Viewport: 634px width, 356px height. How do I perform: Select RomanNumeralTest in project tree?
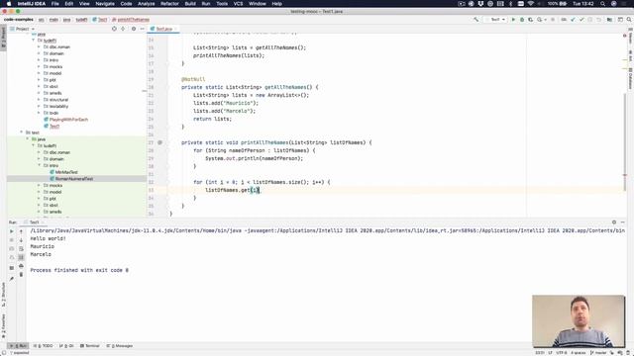coord(74,179)
